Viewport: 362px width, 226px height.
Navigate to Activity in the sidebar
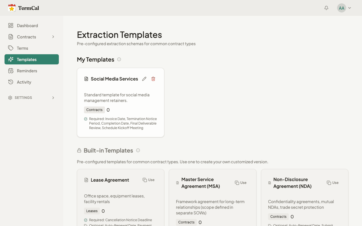point(24,82)
